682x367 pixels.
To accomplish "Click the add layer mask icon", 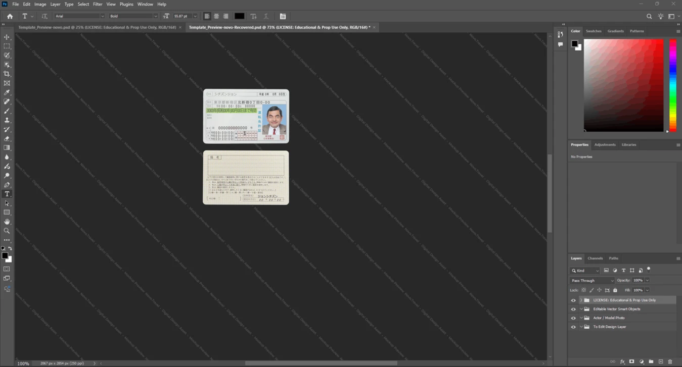I will click(x=632, y=361).
